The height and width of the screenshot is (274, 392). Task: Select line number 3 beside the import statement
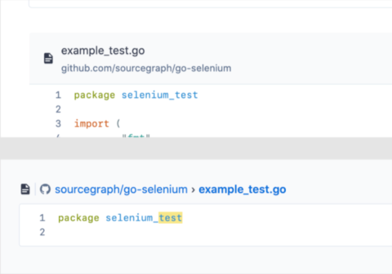tap(58, 124)
